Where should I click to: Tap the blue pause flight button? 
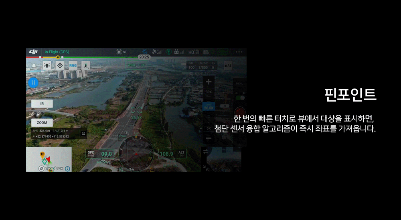pyautogui.click(x=33, y=83)
